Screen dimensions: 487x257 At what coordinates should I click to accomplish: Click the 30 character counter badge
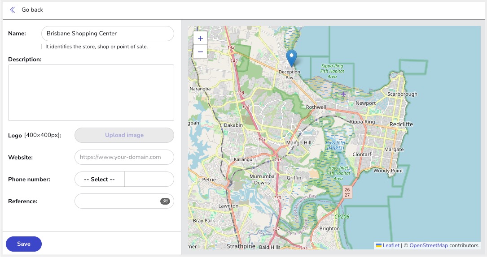pos(165,201)
